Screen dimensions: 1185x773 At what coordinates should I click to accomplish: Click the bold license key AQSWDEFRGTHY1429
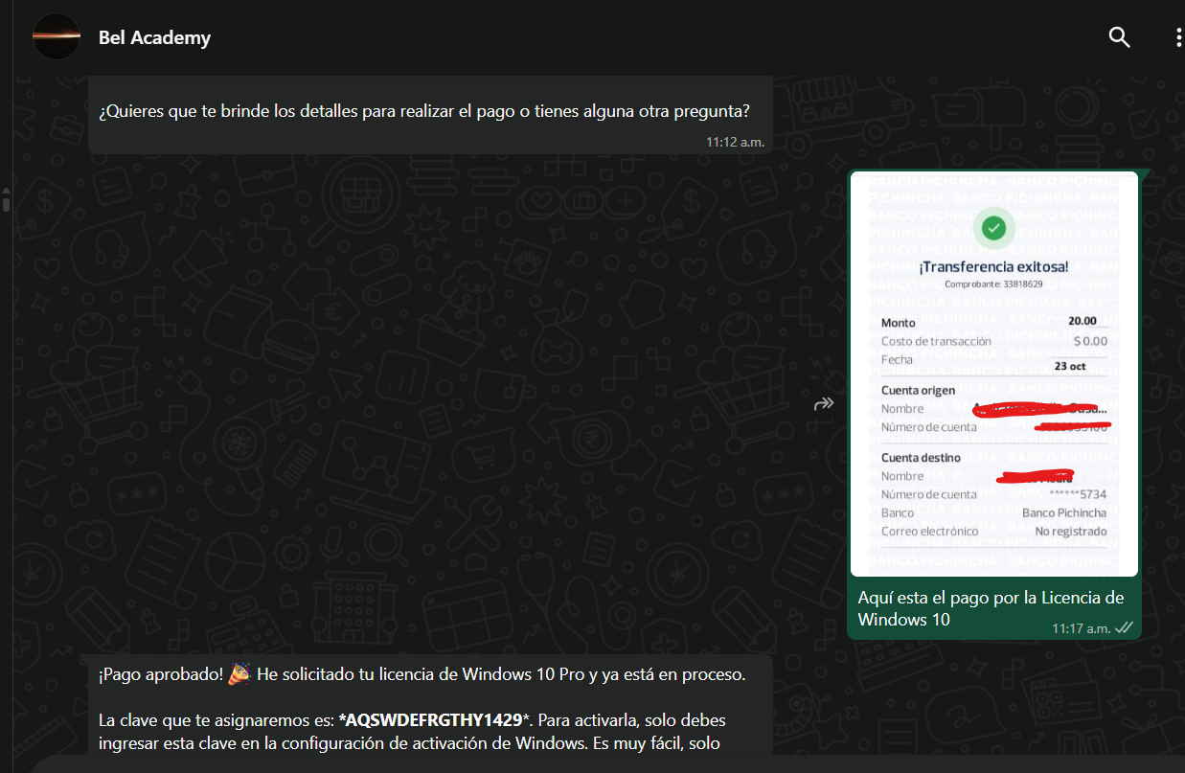click(x=430, y=719)
